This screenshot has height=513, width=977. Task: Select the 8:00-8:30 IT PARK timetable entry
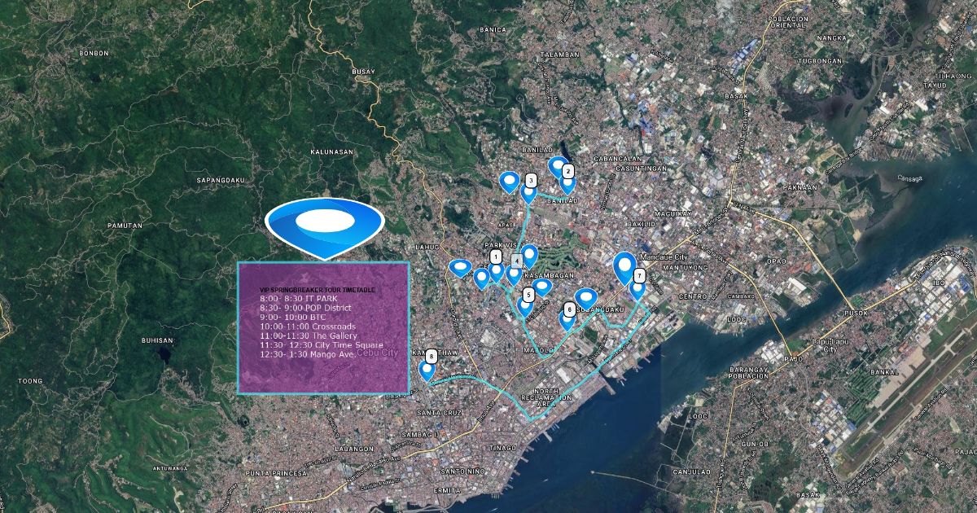coord(298,299)
